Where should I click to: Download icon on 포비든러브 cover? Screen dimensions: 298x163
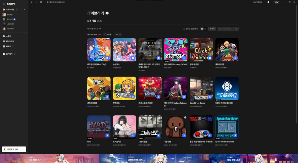tap(133, 135)
